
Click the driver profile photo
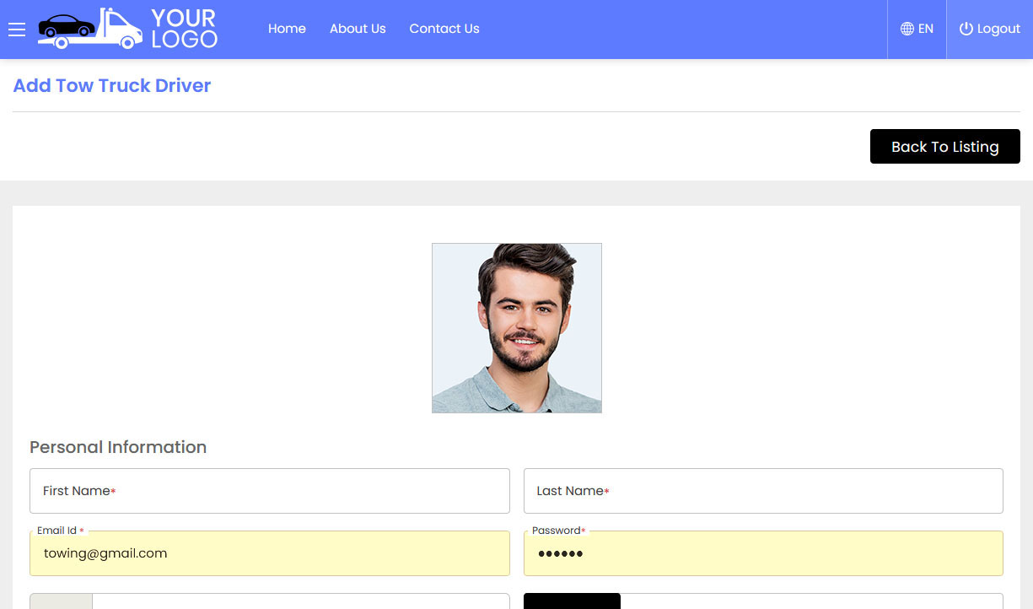click(517, 328)
